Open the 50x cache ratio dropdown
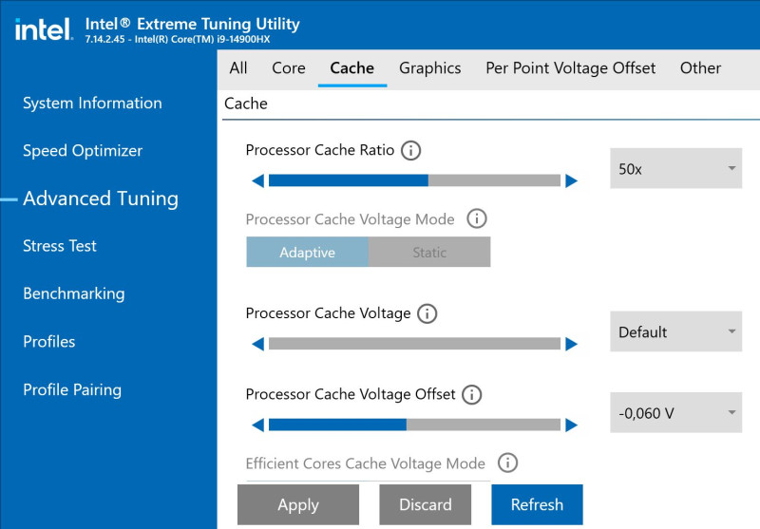The image size is (760, 529). pyautogui.click(x=675, y=169)
